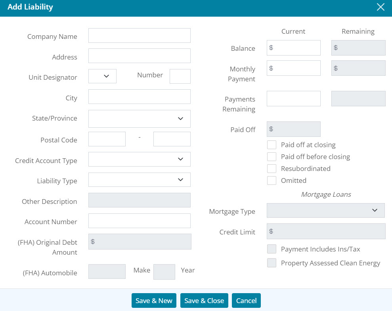
Task: Toggle the Omitted checkbox
Action: pyautogui.click(x=272, y=180)
